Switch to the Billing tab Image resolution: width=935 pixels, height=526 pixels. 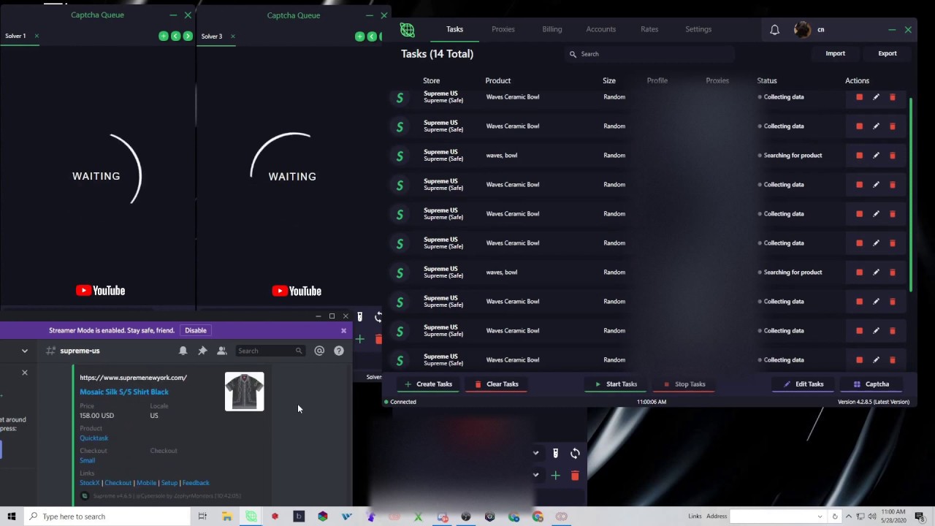pos(552,29)
